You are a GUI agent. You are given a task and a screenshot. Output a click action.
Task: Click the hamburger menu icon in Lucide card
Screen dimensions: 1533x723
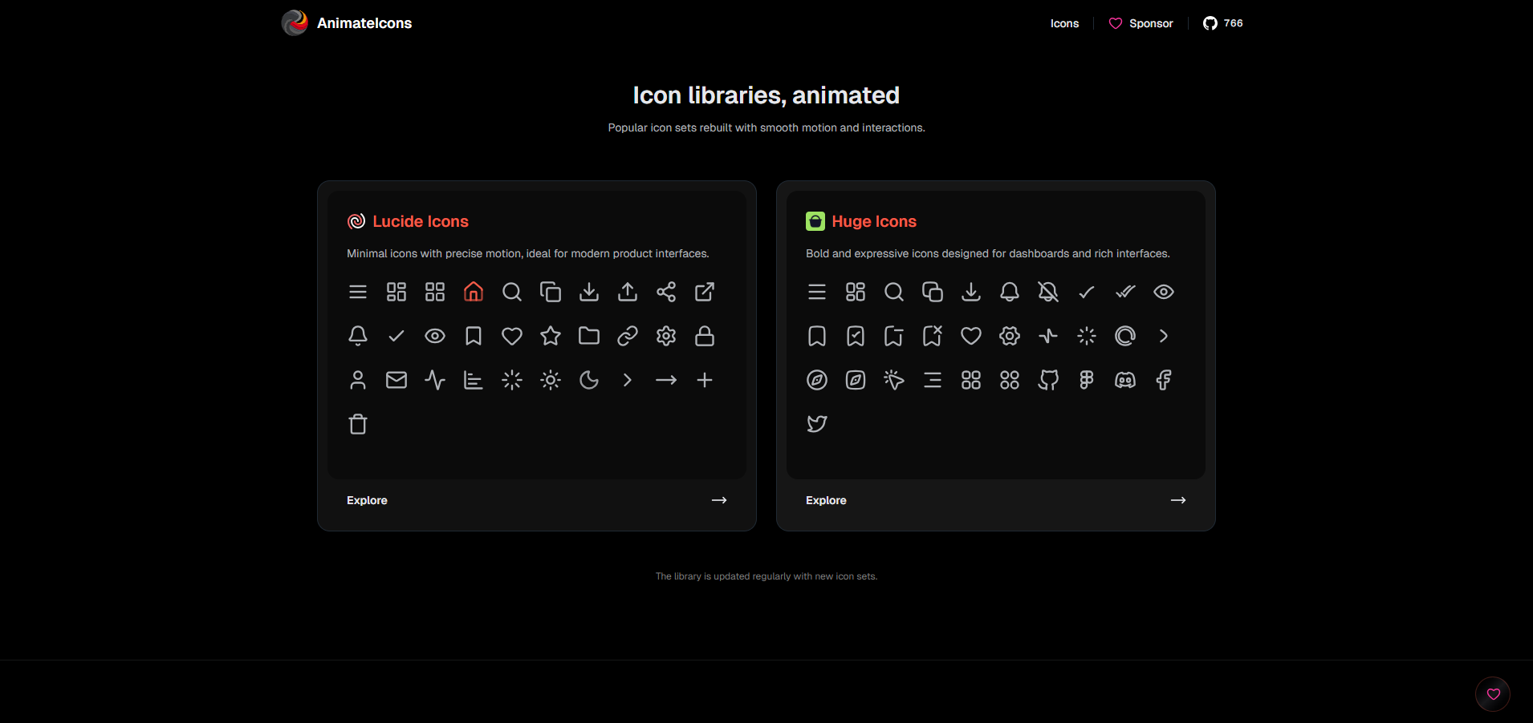tap(358, 292)
